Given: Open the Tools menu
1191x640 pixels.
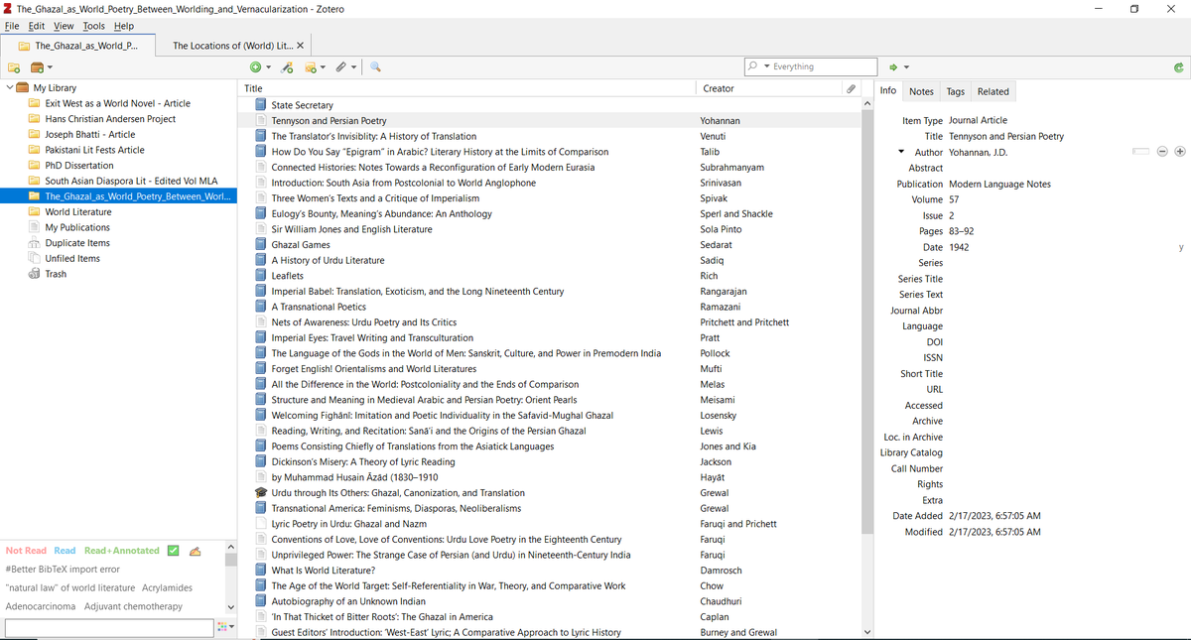Looking at the screenshot, I should pos(94,26).
